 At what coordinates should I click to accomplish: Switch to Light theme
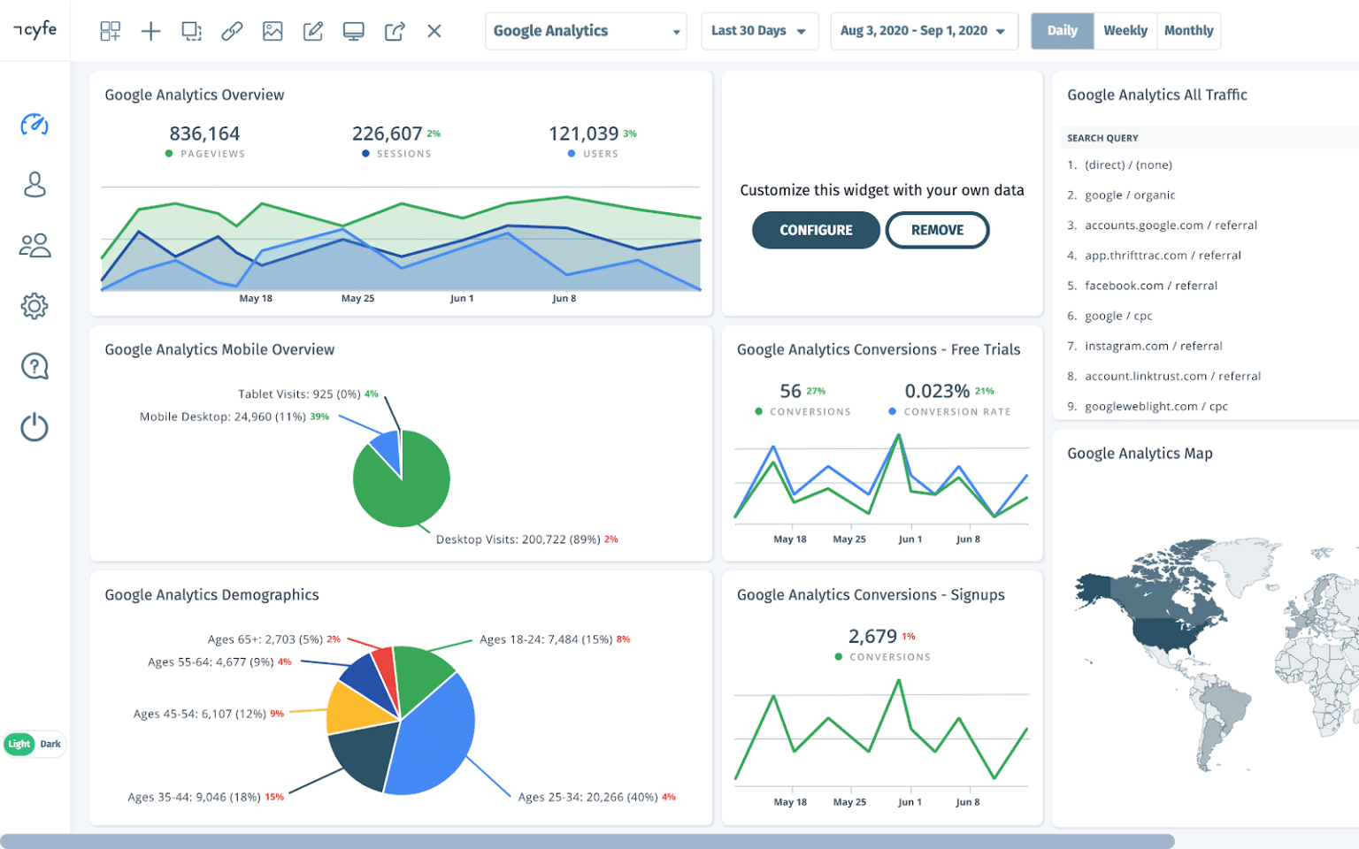[x=19, y=744]
